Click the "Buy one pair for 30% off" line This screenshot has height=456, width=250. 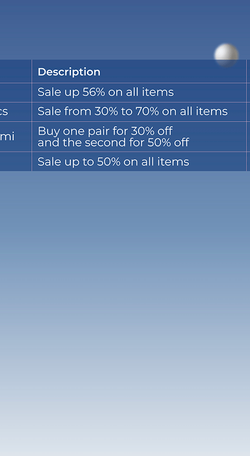[x=105, y=131]
